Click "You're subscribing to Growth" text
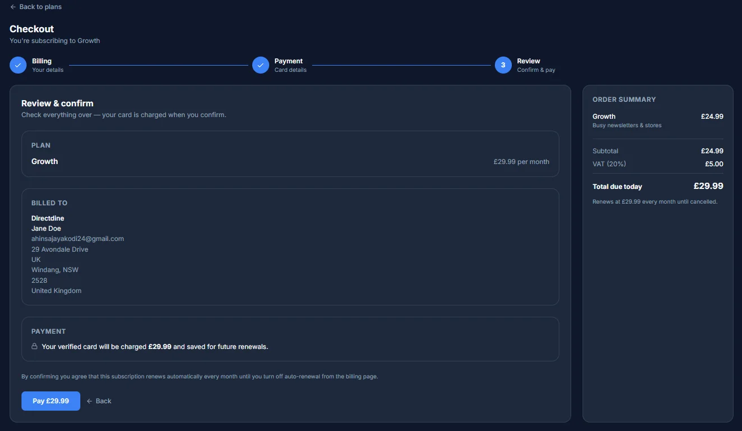The width and height of the screenshot is (742, 431). click(x=55, y=41)
